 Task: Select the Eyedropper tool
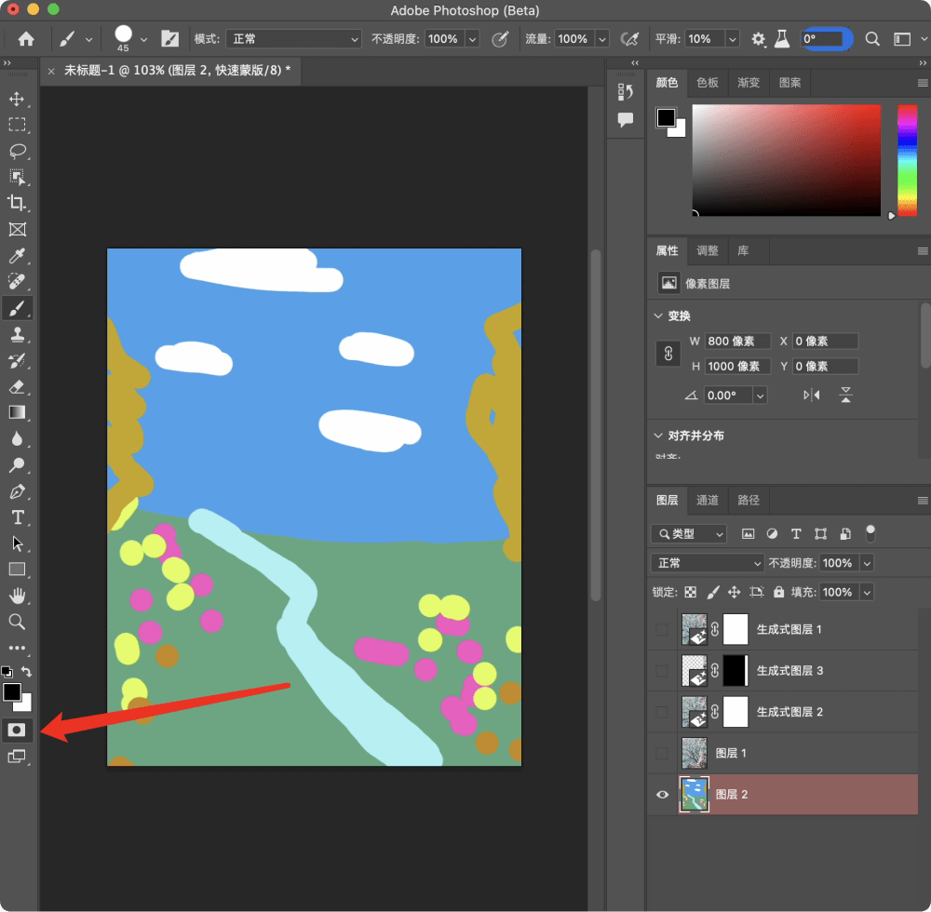click(x=18, y=256)
